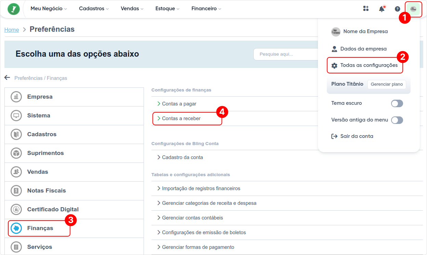Click the company avatar beside Nome da Empresa
This screenshot has width=427, height=255.
tap(336, 32)
